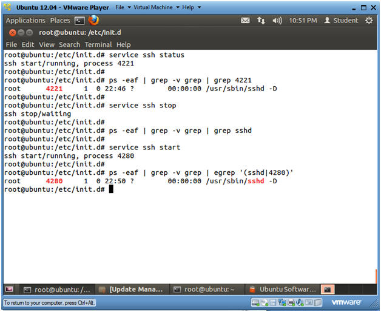
Task: Open the Firefox browser launcher
Action: tap(93, 20)
